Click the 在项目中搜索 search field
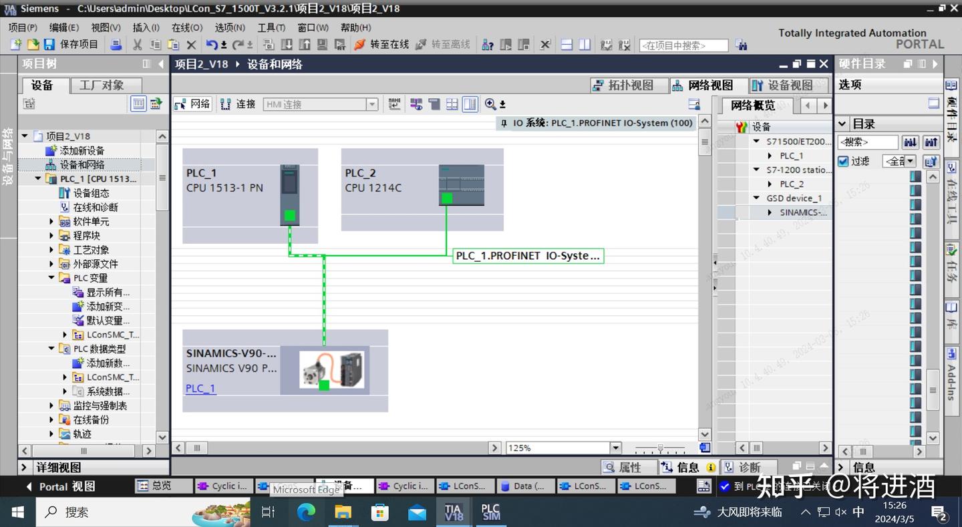The width and height of the screenshot is (962, 527). coord(683,45)
